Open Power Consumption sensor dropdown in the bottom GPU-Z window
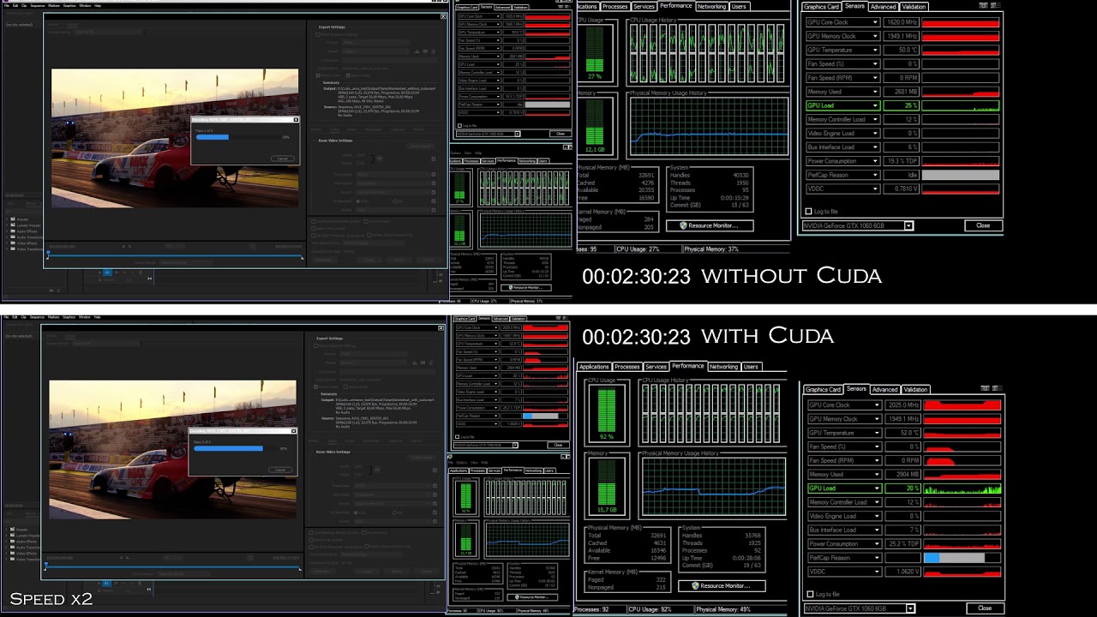 click(x=875, y=543)
